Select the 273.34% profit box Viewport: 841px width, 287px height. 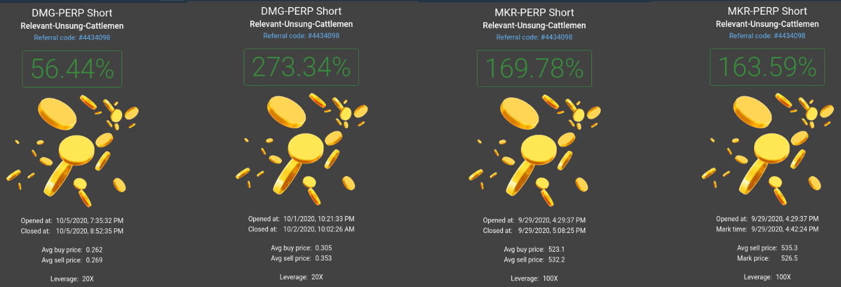[301, 67]
